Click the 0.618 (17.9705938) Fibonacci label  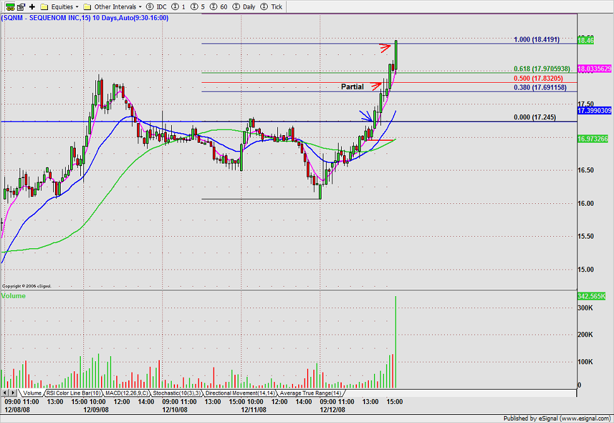tap(542, 69)
